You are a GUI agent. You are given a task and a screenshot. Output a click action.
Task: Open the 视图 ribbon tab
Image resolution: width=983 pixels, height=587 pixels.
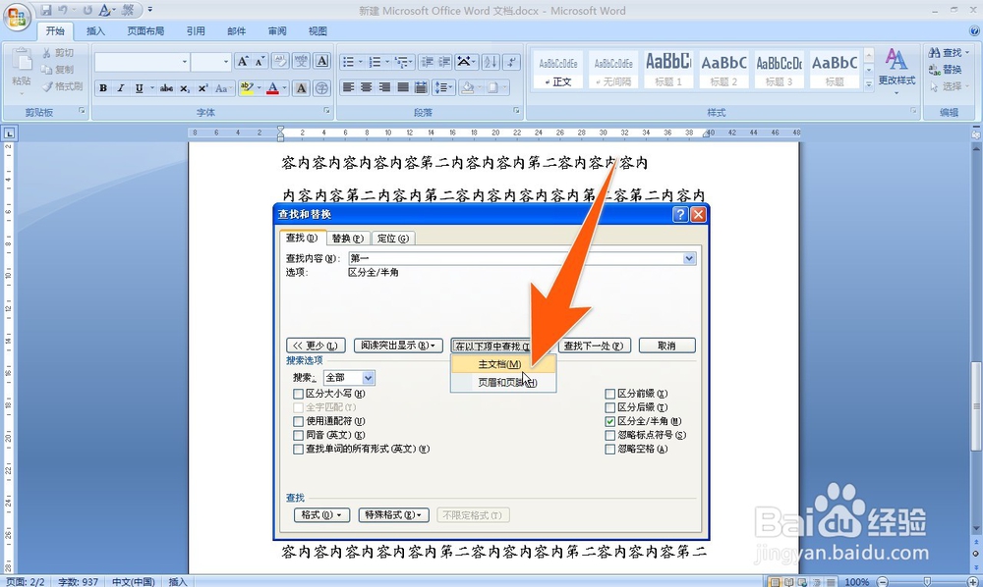(x=318, y=30)
